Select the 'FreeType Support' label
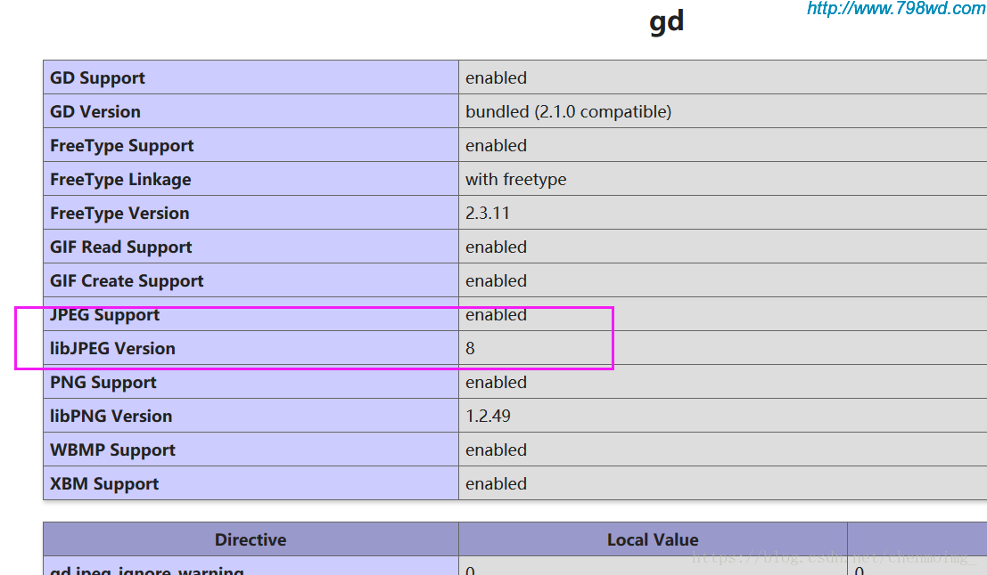This screenshot has height=575, width=987. point(121,146)
